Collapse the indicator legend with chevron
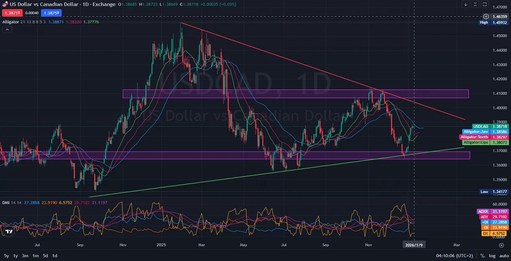Image resolution: width=511 pixels, height=261 pixels. tap(7, 30)
